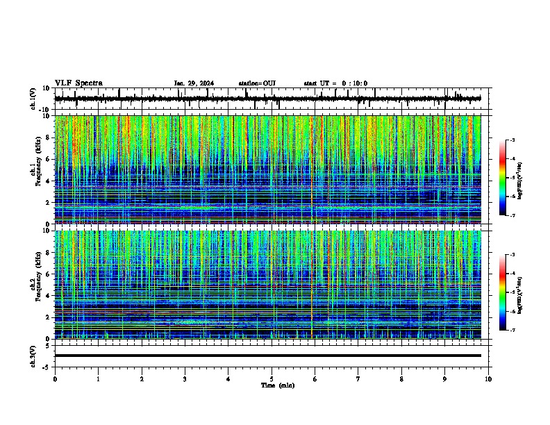Screen dimensions: 550x425
Task: Click the log(PSD) label beside ch.1 color bar
Action: point(519,181)
